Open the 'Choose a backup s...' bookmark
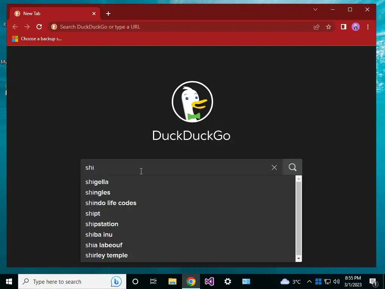Image resolution: width=385 pixels, height=289 pixels. tap(37, 39)
